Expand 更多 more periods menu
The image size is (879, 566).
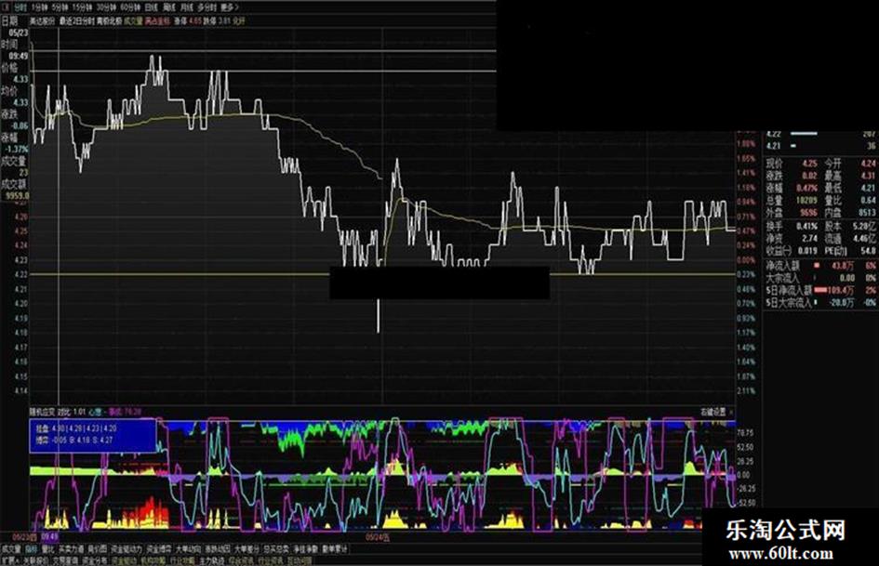pyautogui.click(x=229, y=7)
